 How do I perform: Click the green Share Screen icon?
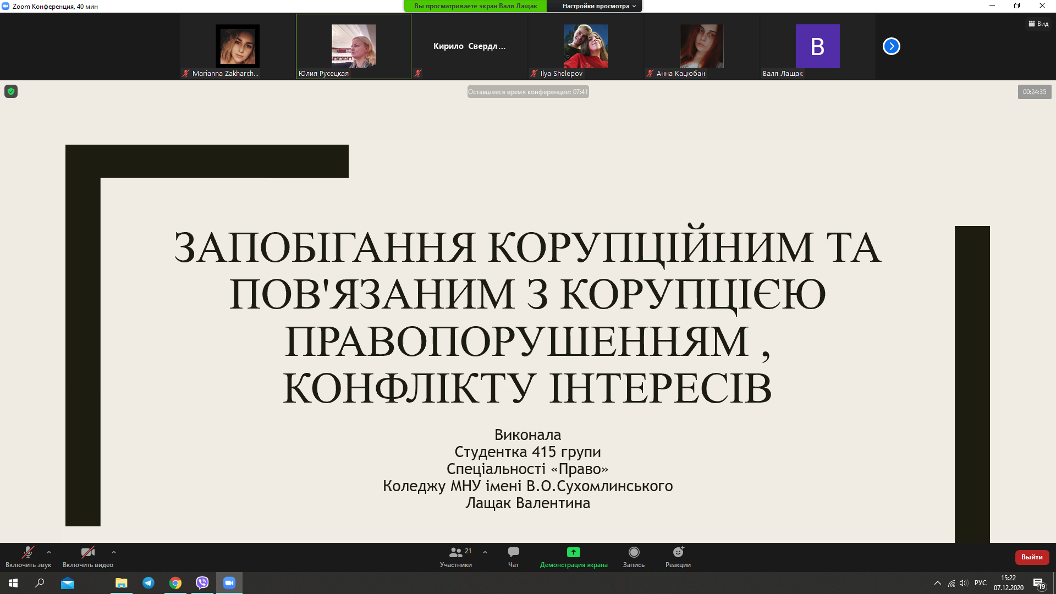coord(573,552)
